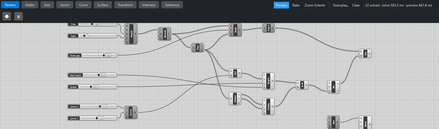Open the Maths tab
The height and width of the screenshot is (129, 439).
30,5
